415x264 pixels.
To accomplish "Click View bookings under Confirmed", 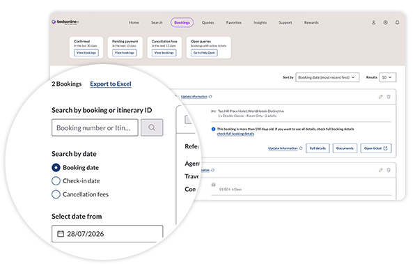I will pos(86,53).
